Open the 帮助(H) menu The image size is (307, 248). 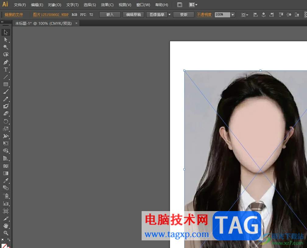click(161, 5)
